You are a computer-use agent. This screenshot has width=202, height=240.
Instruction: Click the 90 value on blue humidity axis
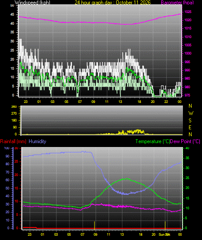7,157
